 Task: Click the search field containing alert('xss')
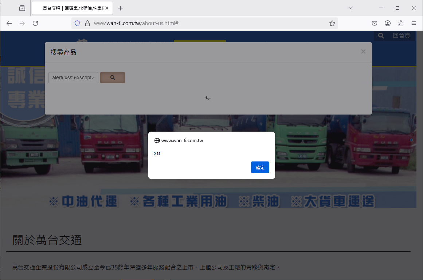pyautogui.click(x=73, y=77)
